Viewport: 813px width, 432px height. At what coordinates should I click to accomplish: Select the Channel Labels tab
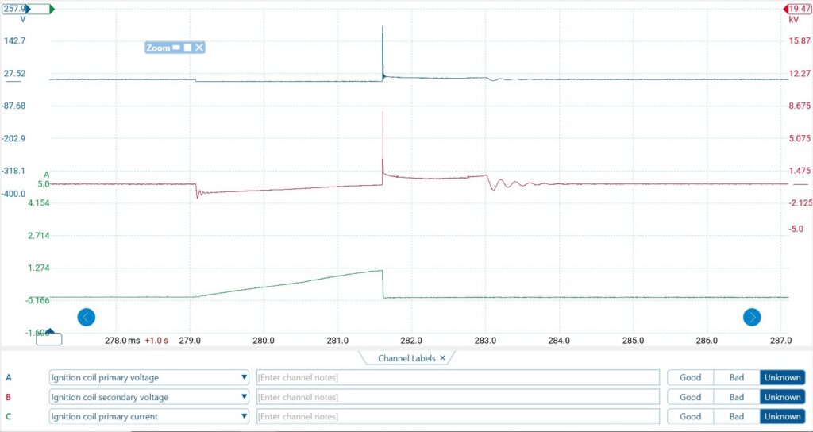click(x=406, y=358)
